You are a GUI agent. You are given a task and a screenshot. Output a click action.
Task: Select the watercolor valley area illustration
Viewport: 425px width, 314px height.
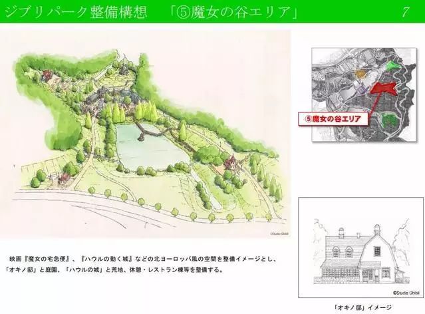pos(145,134)
